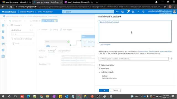Click the Azure top Search box
177x99 pixels.
(x=88, y=12)
